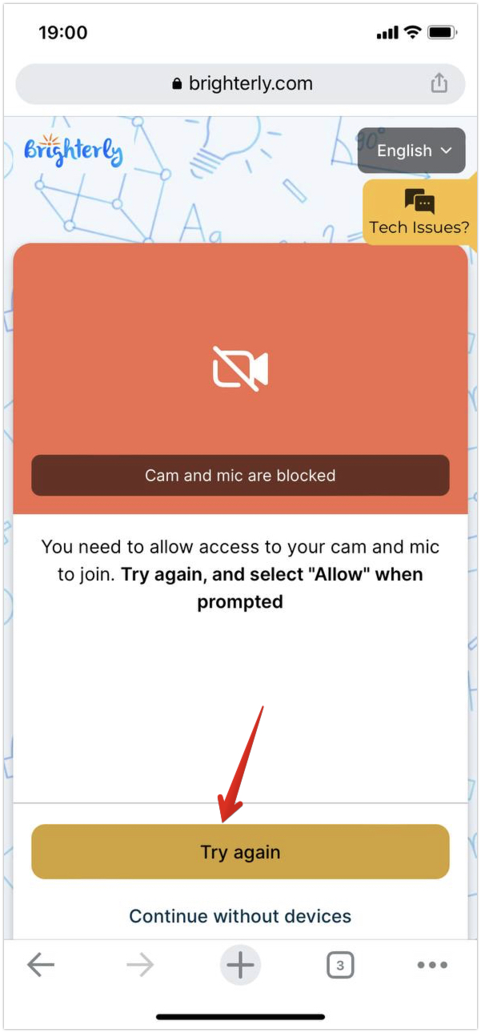Tap the battery indicator in status bar
The height and width of the screenshot is (1033, 481).
(442, 33)
